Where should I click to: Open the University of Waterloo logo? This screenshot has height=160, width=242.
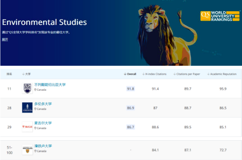click(x=27, y=150)
